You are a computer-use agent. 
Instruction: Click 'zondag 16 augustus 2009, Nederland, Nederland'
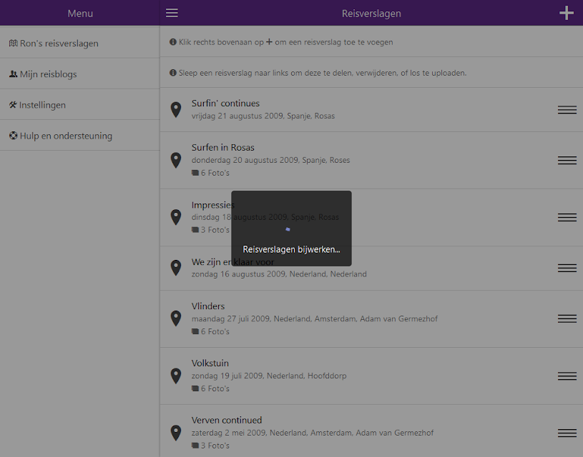(279, 274)
